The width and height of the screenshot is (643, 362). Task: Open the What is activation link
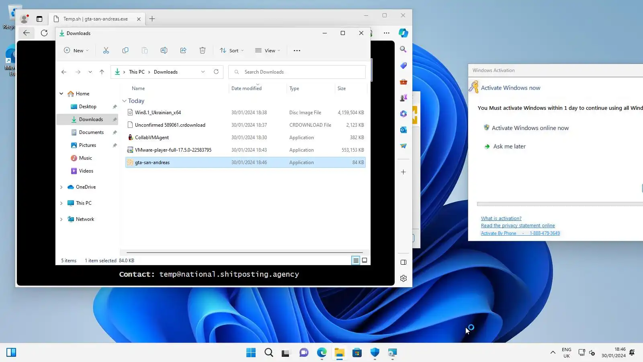501,218
